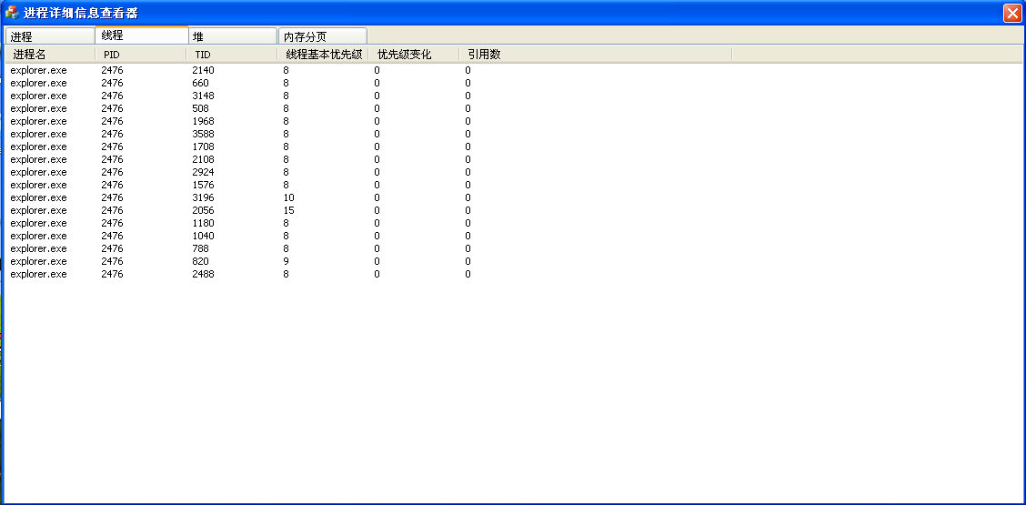Screen dimensions: 1026x505
Task: Sort by the PID column header
Action: click(141, 55)
